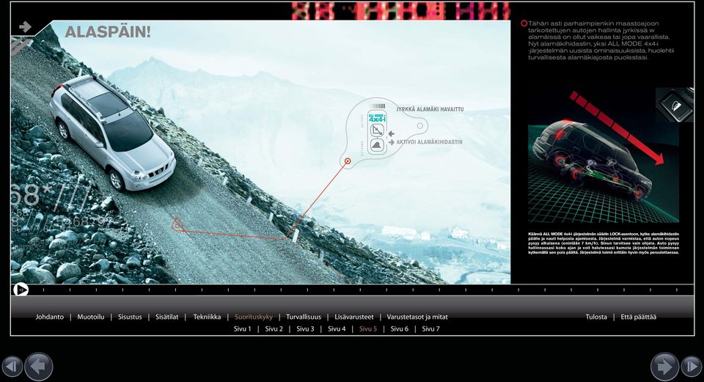Screen dimensions: 704x382
Task: Open the Johdanto section
Action: click(x=50, y=317)
